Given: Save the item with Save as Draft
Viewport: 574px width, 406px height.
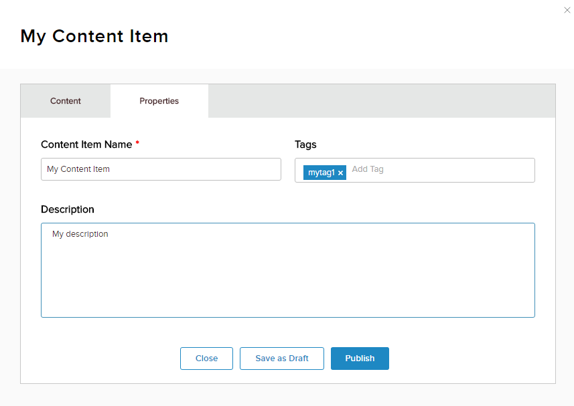Looking at the screenshot, I should point(282,359).
